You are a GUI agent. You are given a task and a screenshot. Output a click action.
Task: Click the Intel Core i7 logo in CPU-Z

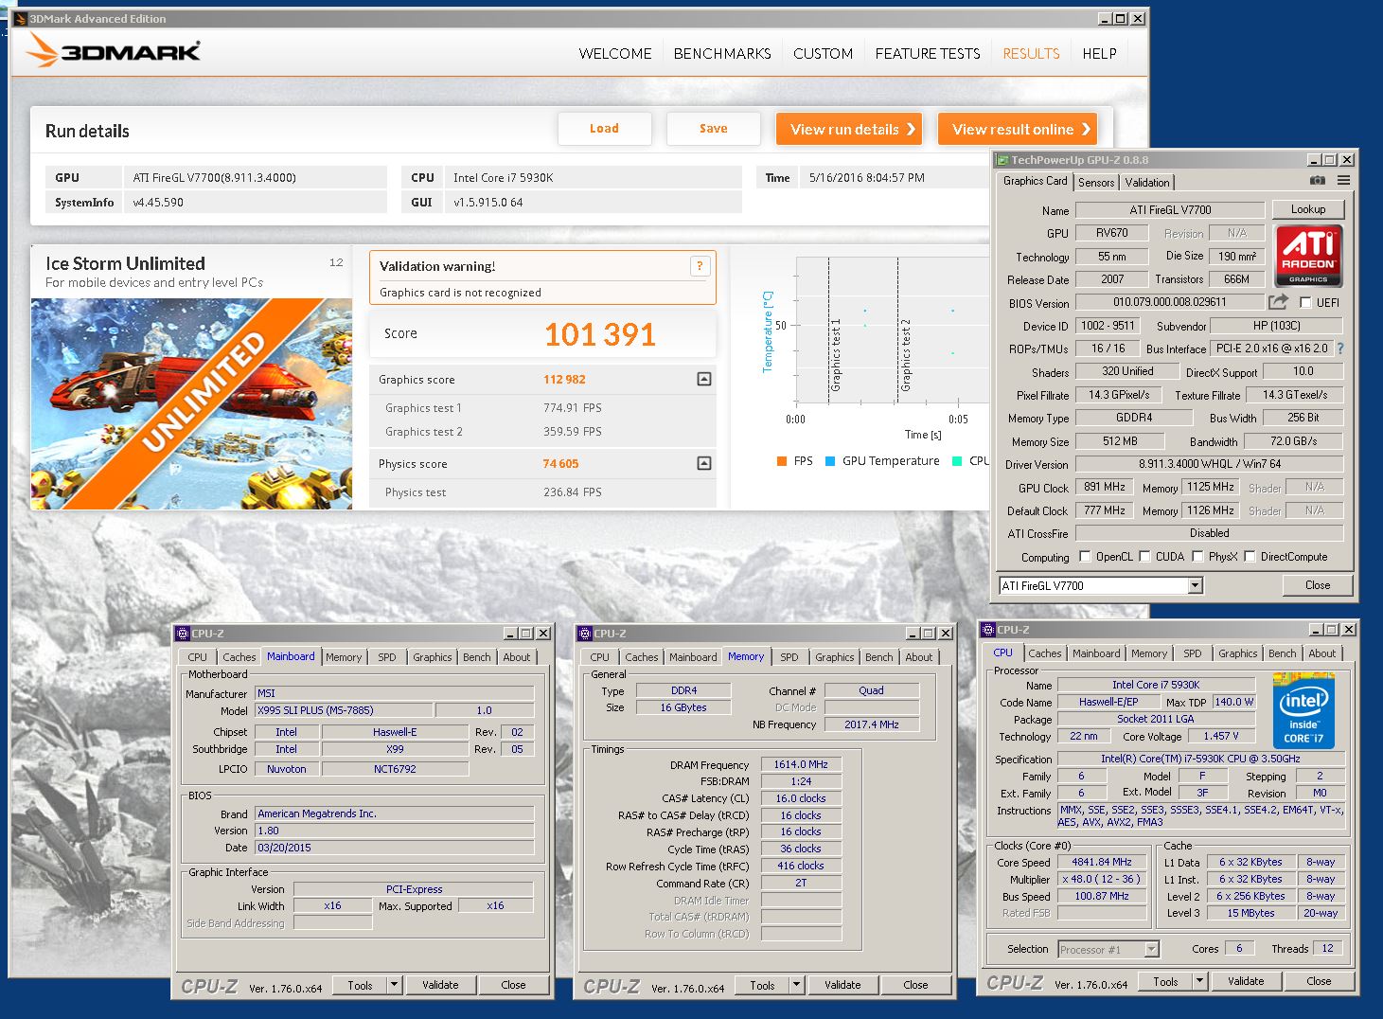1303,710
